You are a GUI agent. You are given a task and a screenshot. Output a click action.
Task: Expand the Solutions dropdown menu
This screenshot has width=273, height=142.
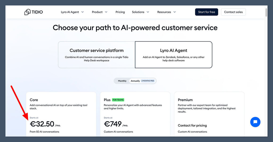coord(140,12)
